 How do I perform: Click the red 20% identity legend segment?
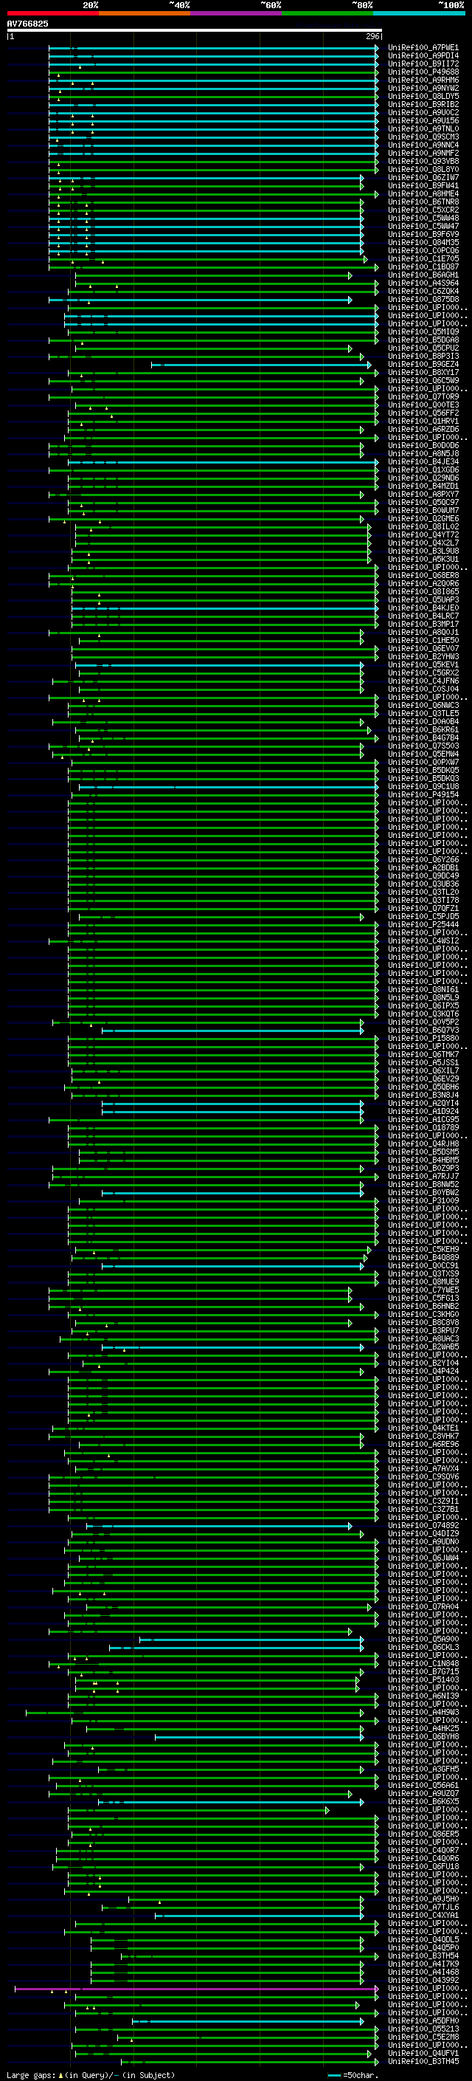[x=52, y=13]
